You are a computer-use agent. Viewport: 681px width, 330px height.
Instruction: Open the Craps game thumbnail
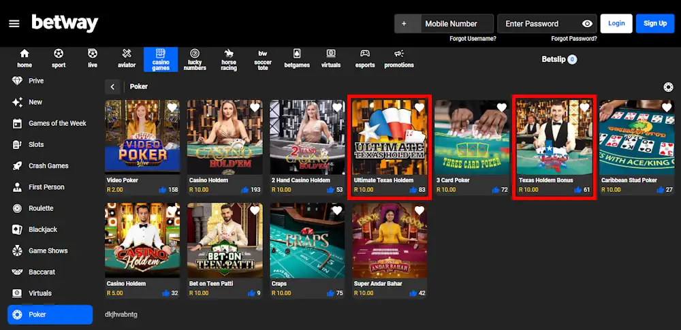pyautogui.click(x=308, y=241)
